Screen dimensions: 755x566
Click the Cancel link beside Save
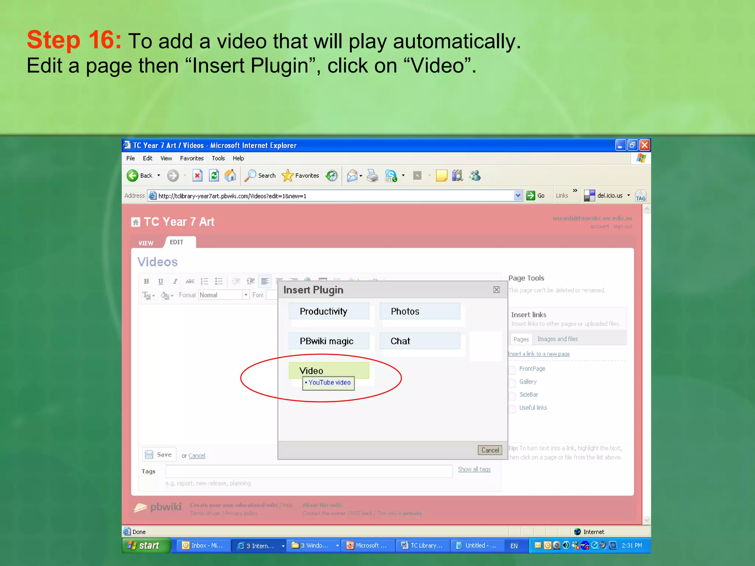tap(197, 456)
